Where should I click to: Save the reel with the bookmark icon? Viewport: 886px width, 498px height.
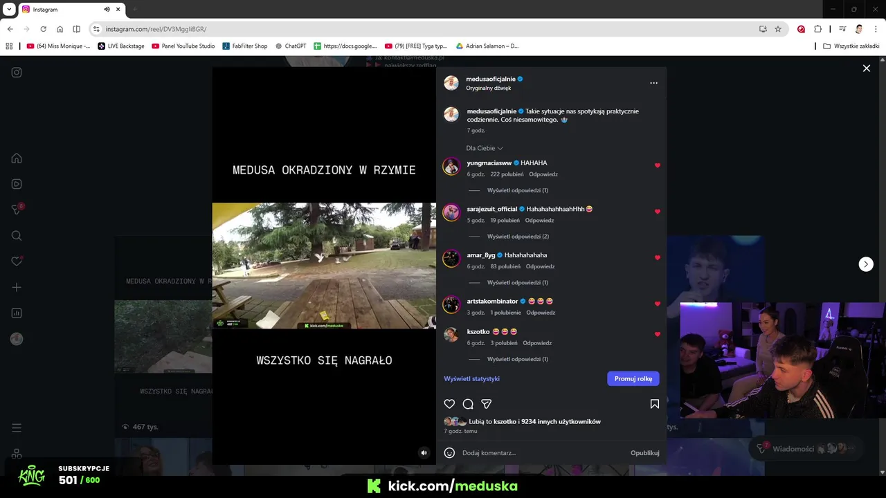[654, 404]
